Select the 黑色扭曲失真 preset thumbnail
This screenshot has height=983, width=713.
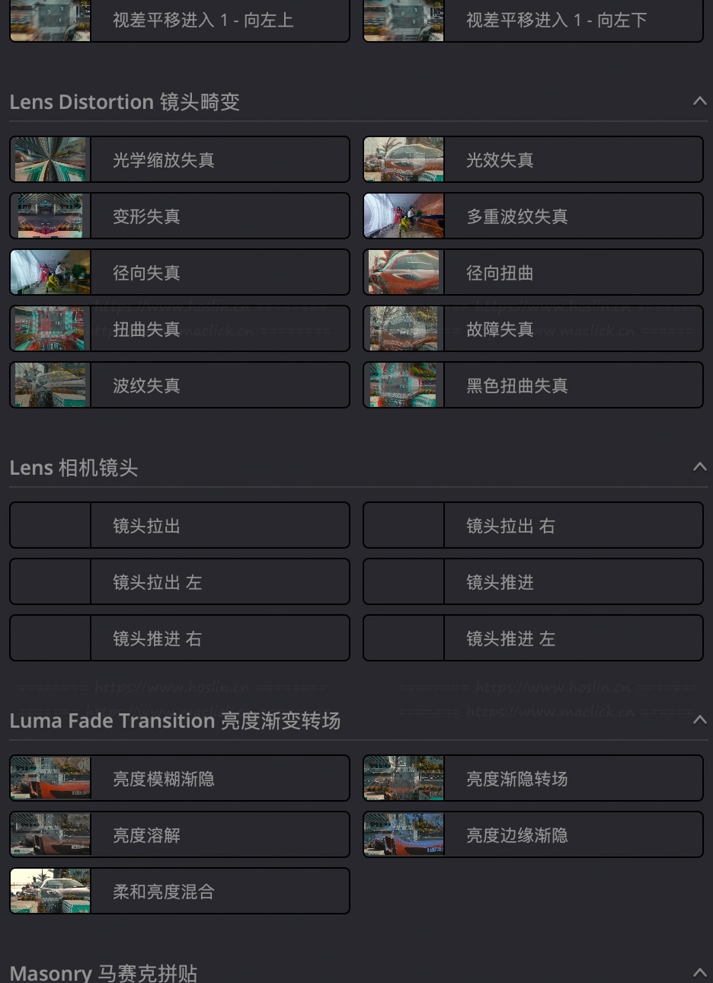[x=404, y=385]
